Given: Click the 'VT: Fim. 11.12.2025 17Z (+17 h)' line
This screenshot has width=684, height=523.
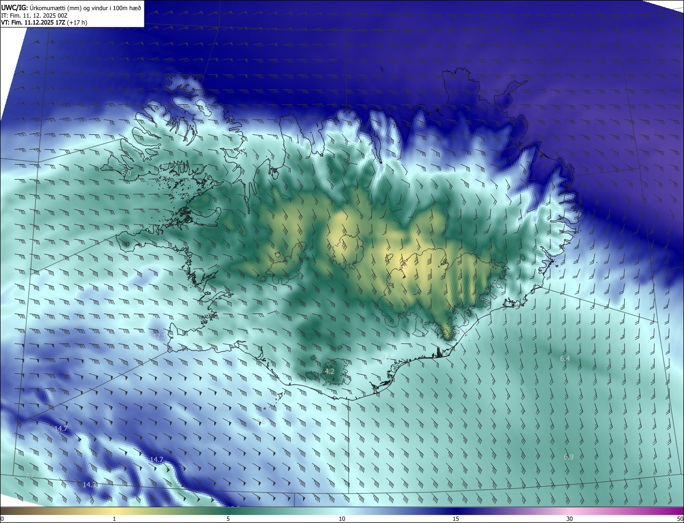Looking at the screenshot, I should (x=44, y=22).
